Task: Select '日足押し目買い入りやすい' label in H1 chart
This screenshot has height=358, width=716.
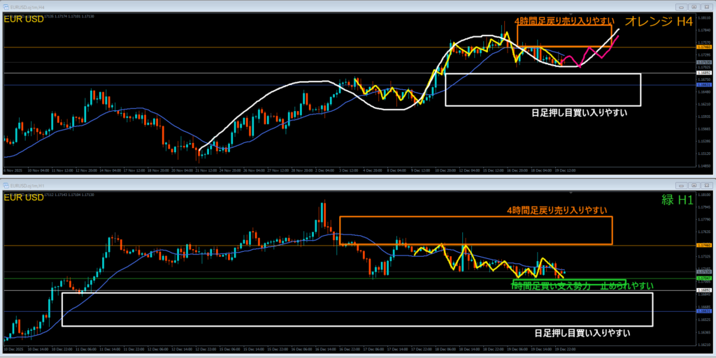Action: click(x=582, y=333)
